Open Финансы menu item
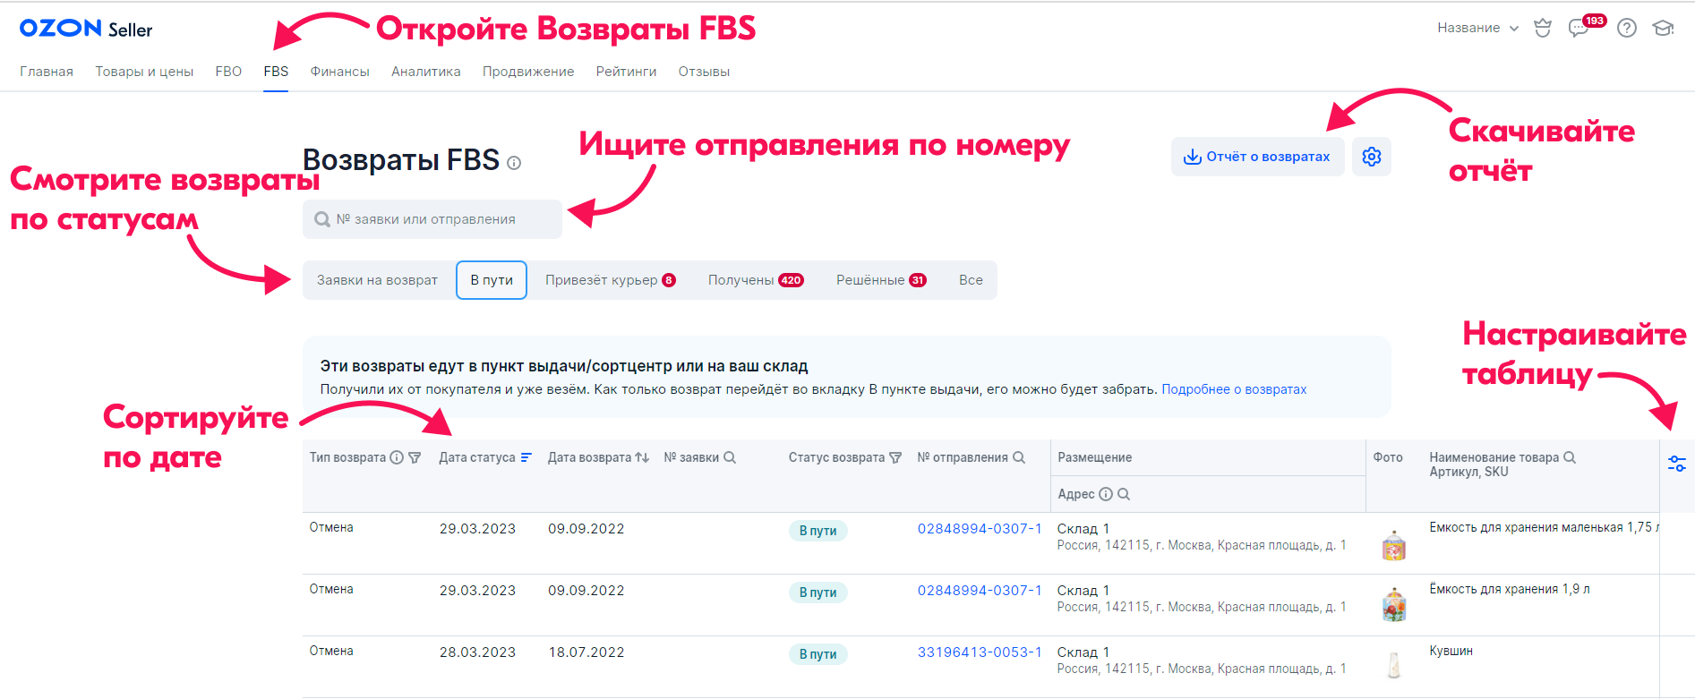Viewport: 1695px width, 699px height. pyautogui.click(x=339, y=72)
